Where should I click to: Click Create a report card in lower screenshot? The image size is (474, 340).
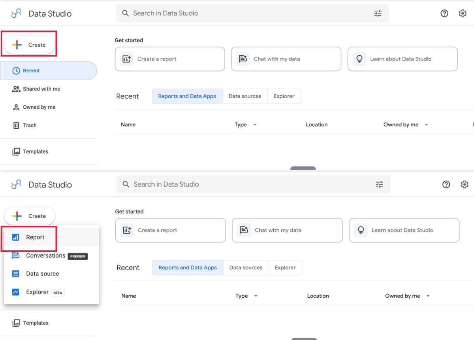point(171,230)
